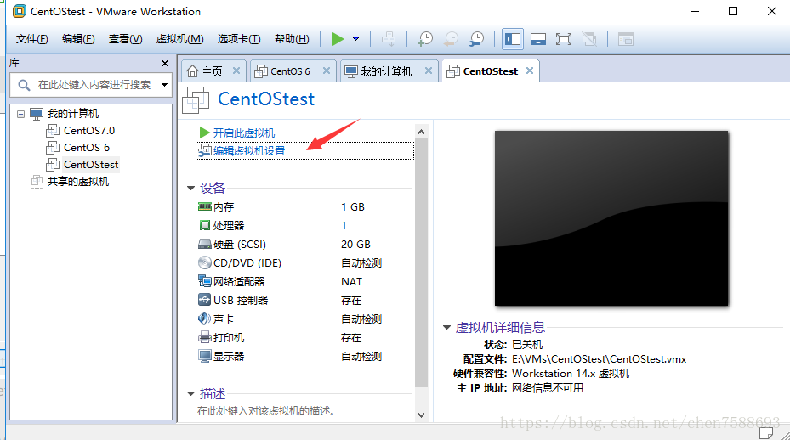Take a snapshot using the clock-plus icon
Screen dimensions: 790x440
(x=424, y=39)
